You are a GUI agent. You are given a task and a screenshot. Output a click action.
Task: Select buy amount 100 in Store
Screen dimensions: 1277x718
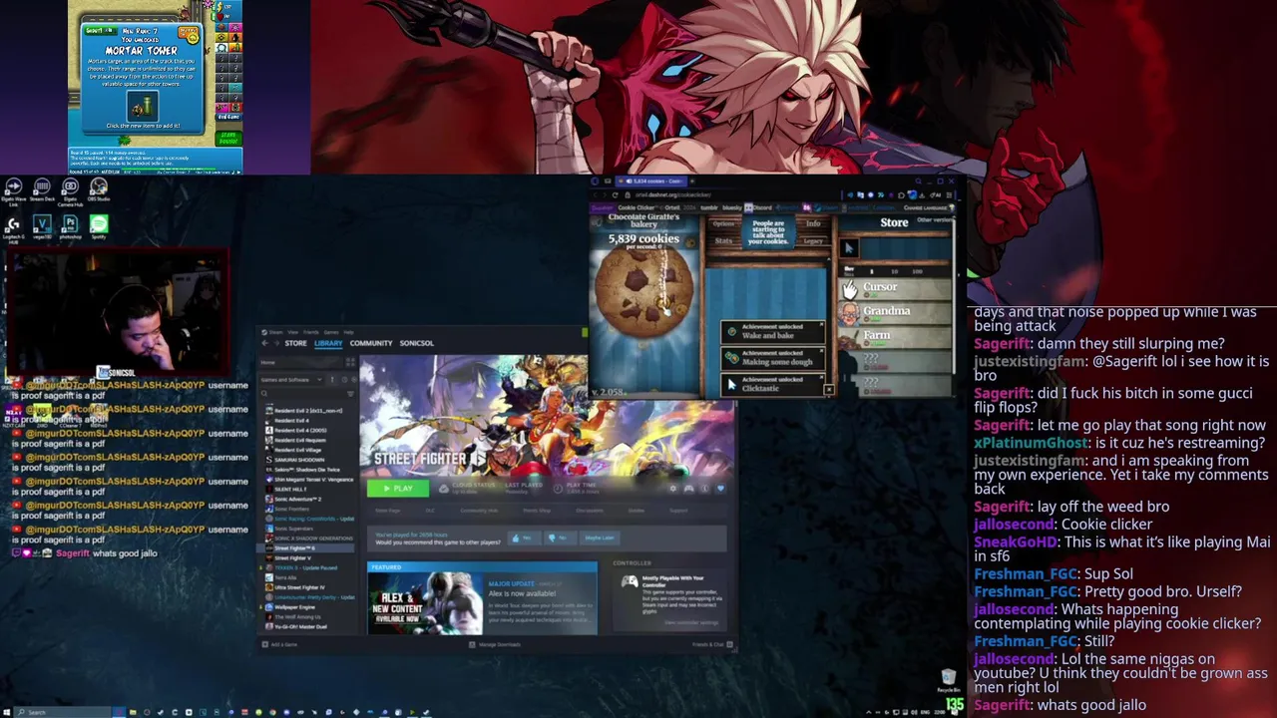pos(917,271)
